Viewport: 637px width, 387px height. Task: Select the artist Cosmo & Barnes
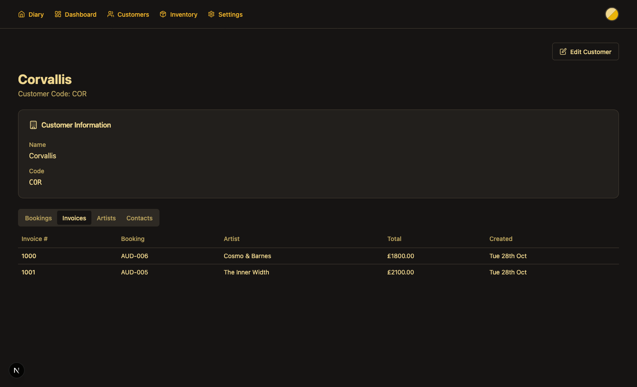247,256
